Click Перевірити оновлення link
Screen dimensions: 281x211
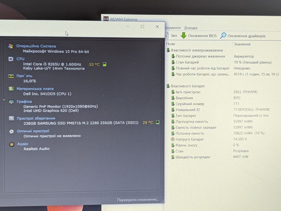point(138,199)
